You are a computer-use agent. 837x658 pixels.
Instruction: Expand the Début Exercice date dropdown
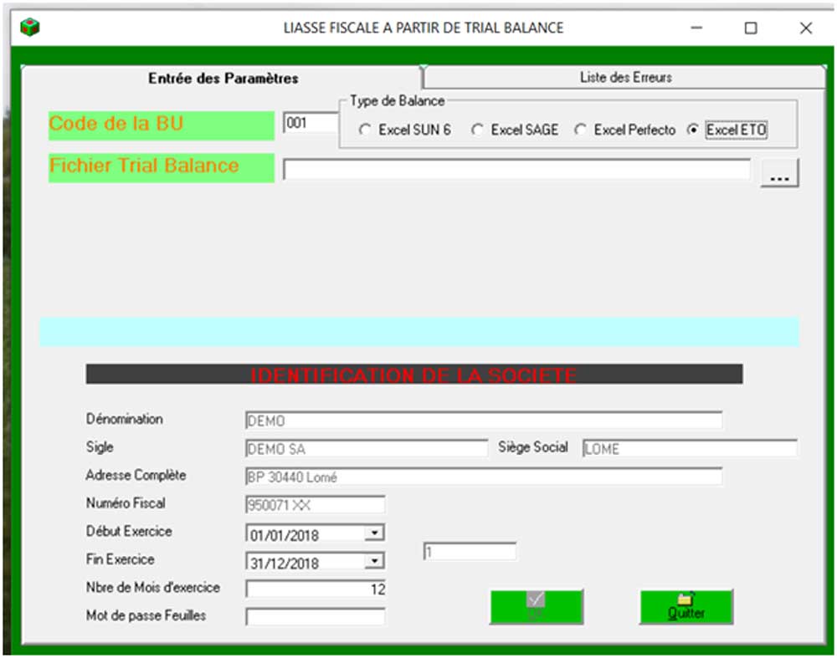click(x=376, y=533)
